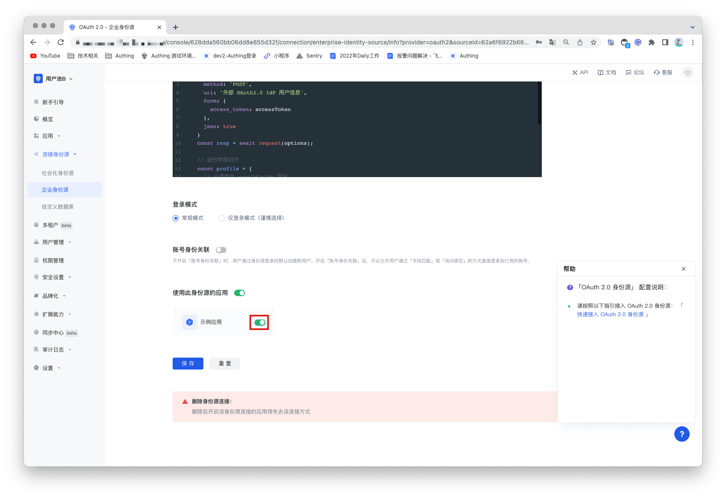
Task: Bookmark this page with the star icon
Action: [594, 42]
